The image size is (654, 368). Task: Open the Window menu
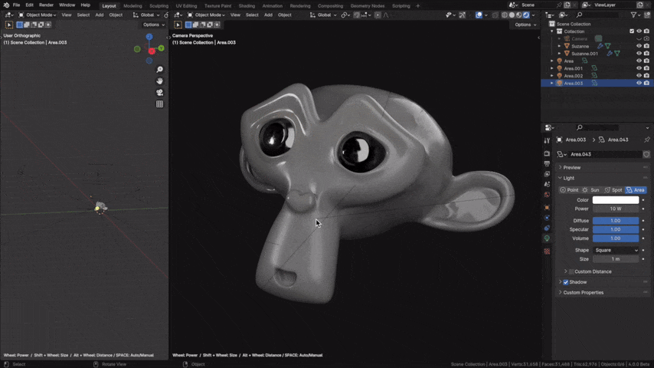(67, 5)
